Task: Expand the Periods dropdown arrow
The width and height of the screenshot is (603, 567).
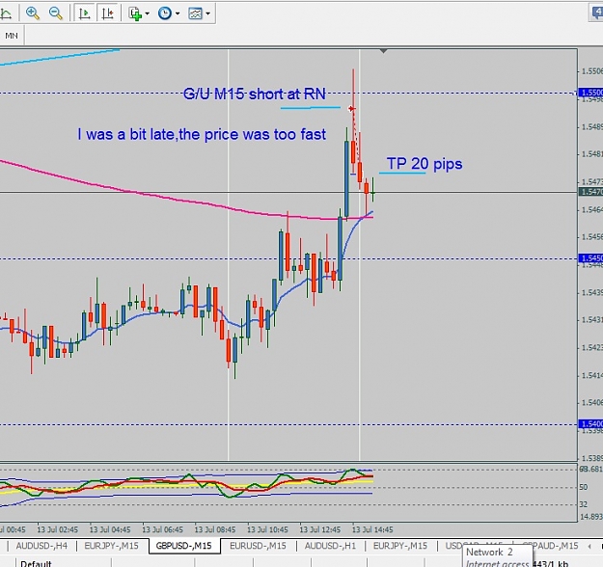Action: [178, 13]
